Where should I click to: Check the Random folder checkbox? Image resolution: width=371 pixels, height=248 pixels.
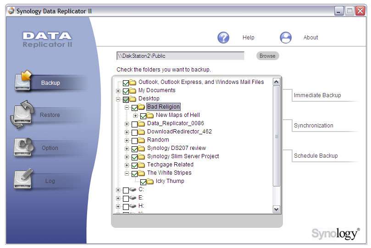[134, 141]
